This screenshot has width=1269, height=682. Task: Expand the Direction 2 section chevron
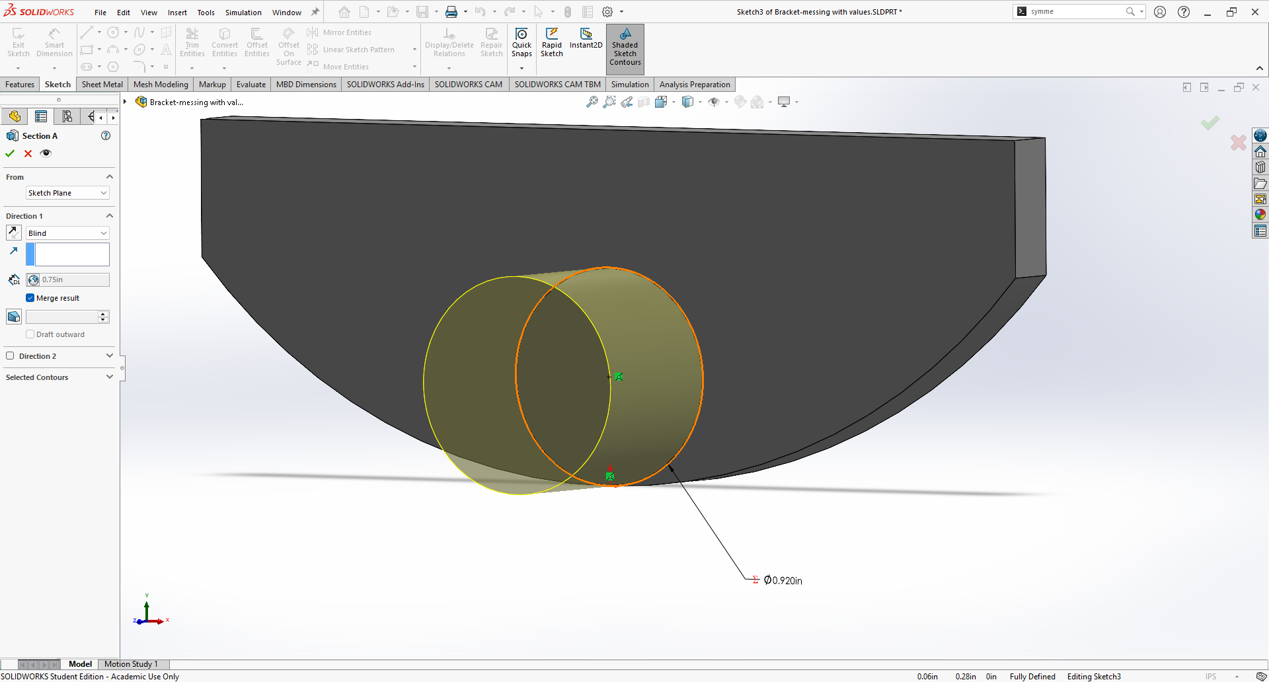(x=110, y=356)
